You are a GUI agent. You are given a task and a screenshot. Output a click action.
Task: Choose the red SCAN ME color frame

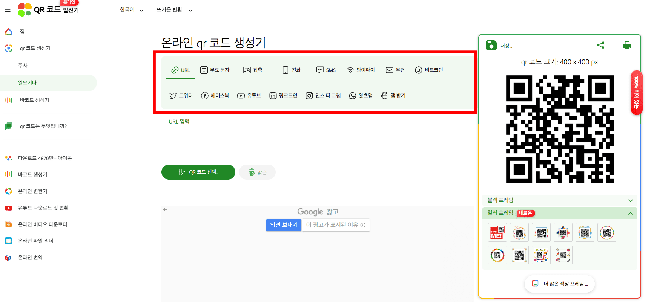click(x=497, y=232)
